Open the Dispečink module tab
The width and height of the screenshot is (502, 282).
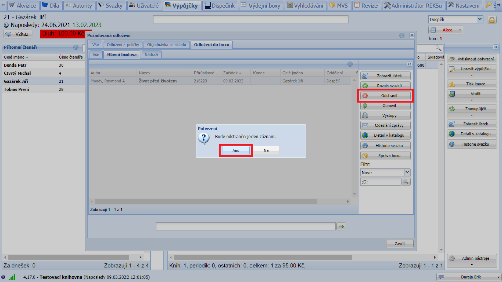(x=219, y=5)
